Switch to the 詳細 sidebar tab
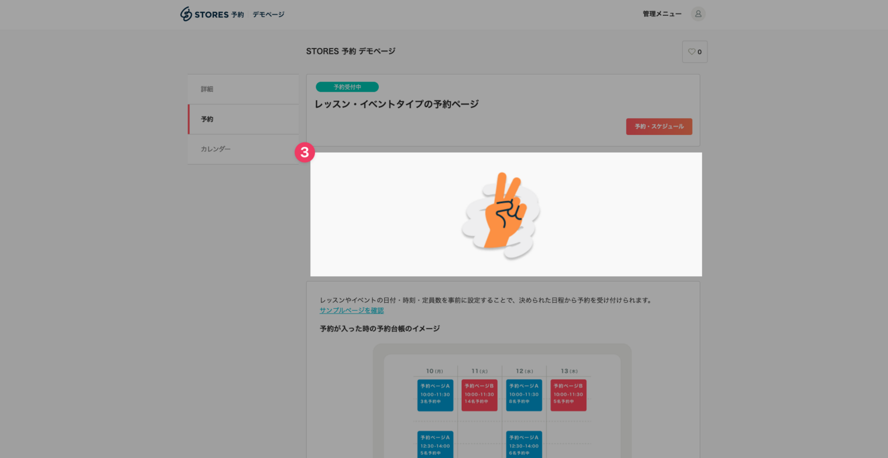This screenshot has height=458, width=888. [243, 89]
